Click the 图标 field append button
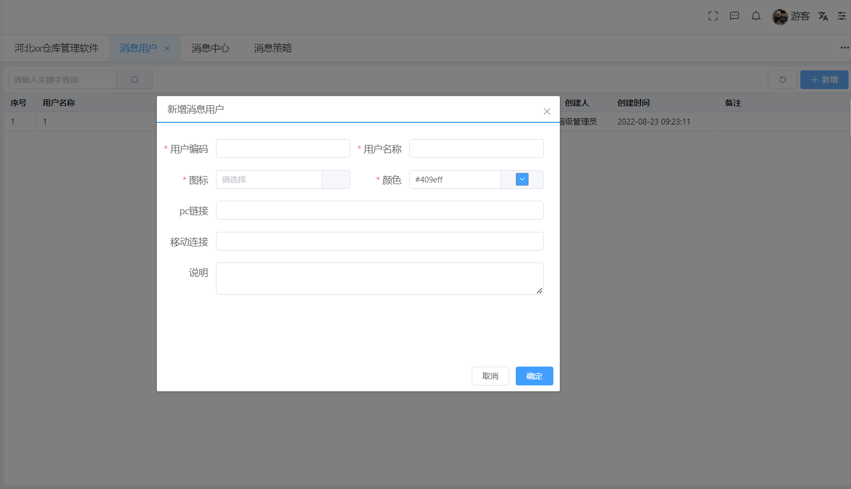This screenshot has width=851, height=489. point(336,180)
